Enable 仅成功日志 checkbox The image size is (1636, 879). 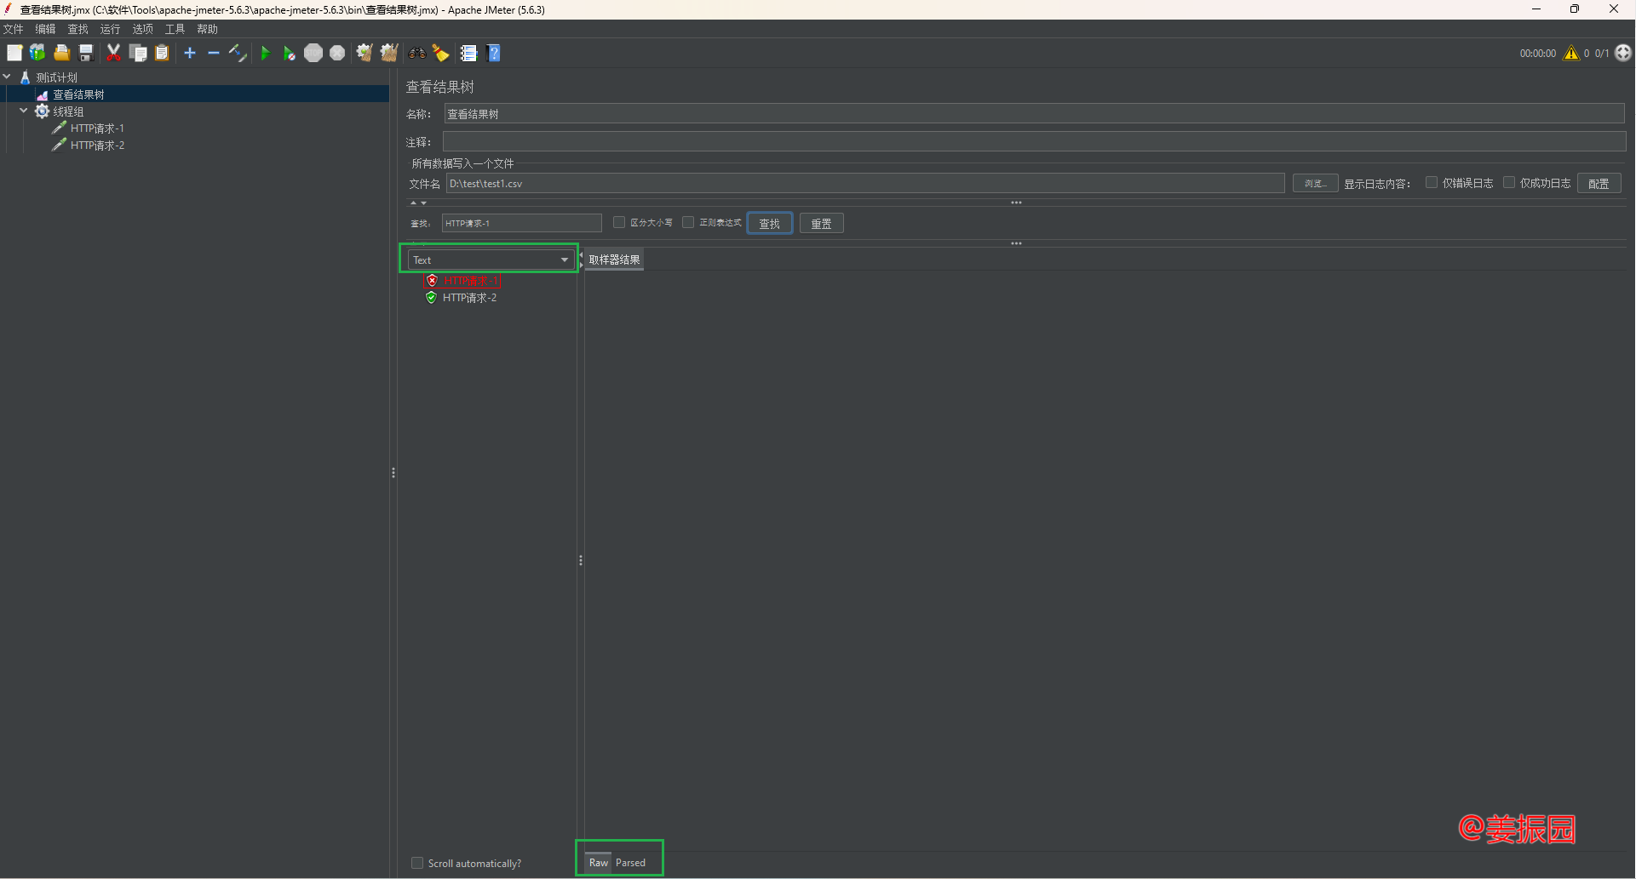1509,182
